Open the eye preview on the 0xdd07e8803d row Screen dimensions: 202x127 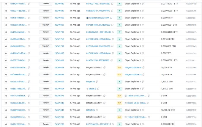(x=6, y=89)
